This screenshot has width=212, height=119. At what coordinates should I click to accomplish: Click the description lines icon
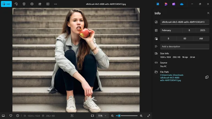point(156,47)
